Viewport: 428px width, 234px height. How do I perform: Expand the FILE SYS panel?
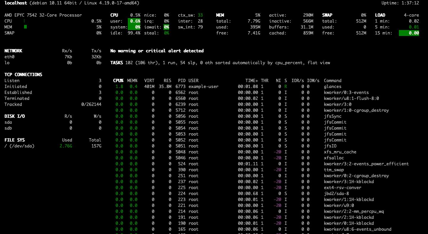coord(14,140)
